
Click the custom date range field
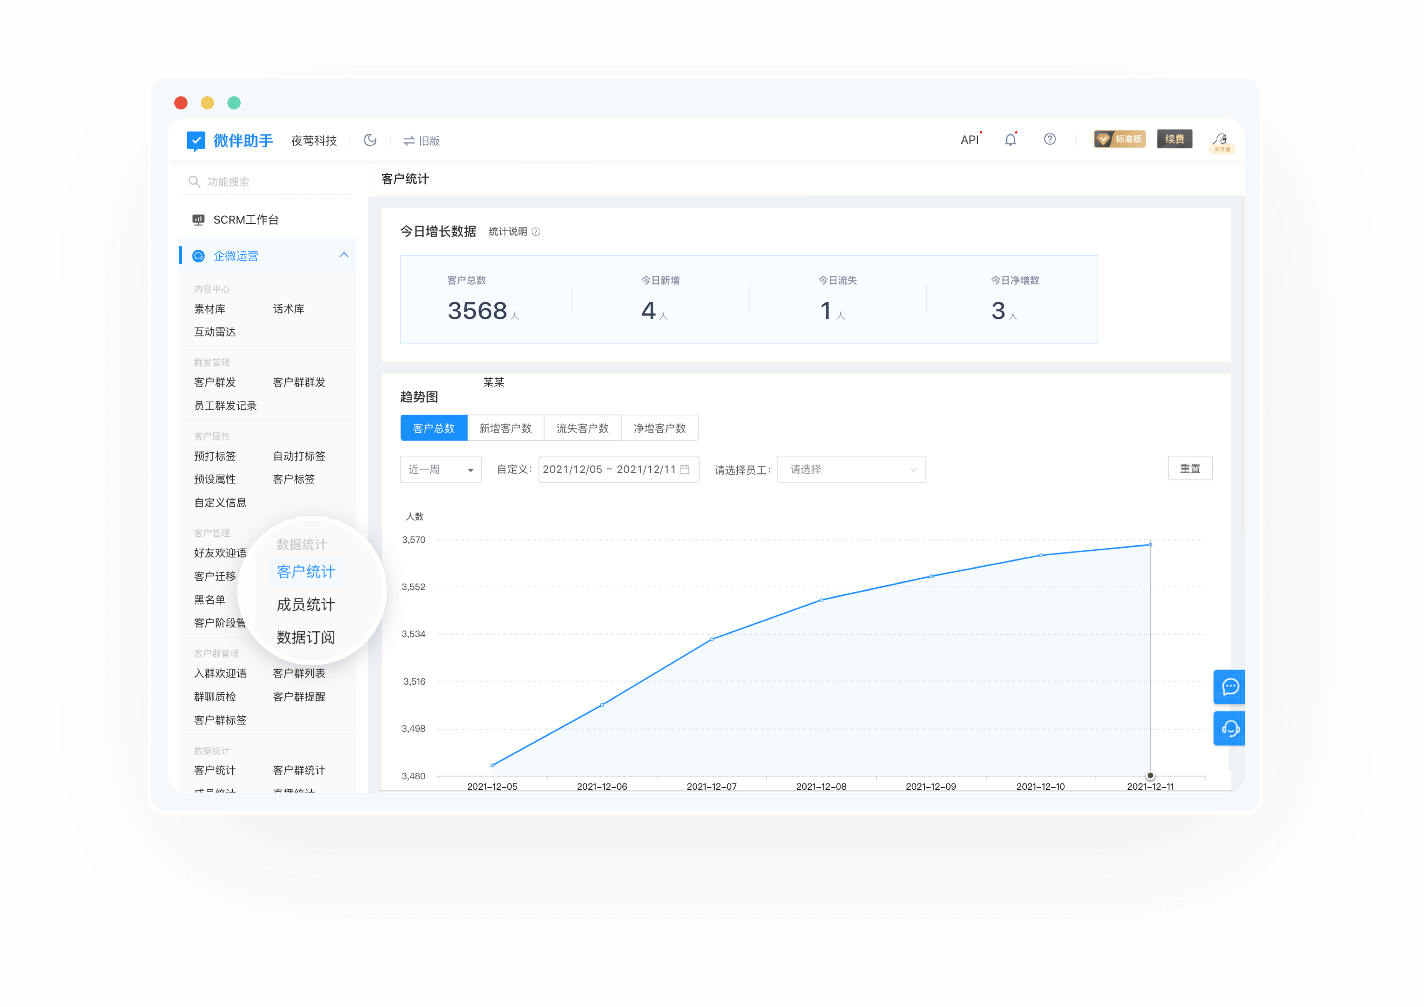[x=618, y=469]
